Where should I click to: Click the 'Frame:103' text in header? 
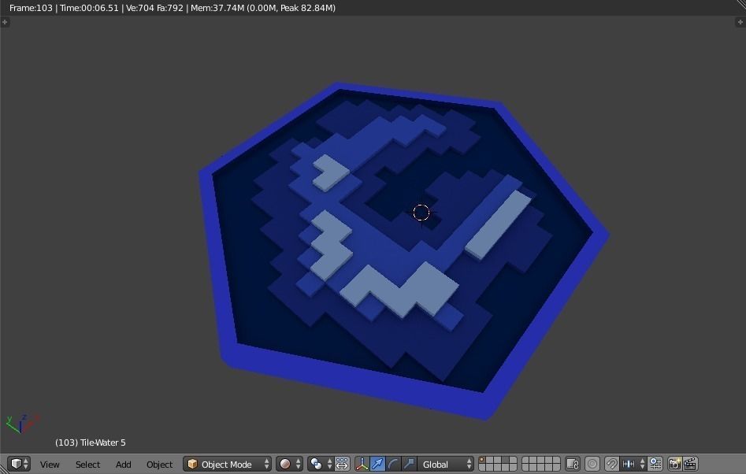(31, 8)
